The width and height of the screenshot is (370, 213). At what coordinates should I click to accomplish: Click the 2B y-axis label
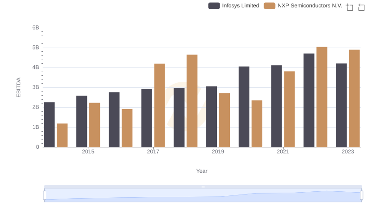click(x=36, y=107)
